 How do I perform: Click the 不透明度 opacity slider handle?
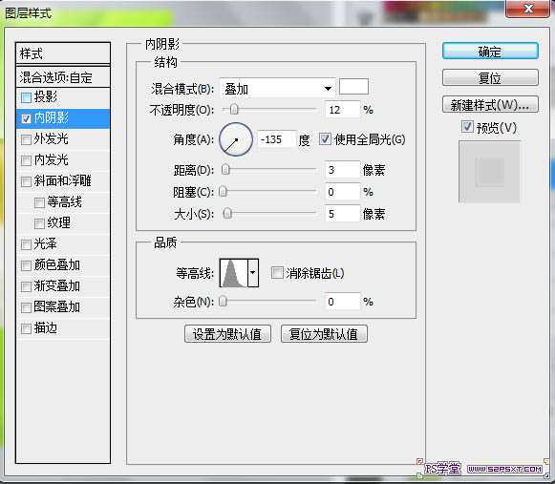tap(234, 110)
